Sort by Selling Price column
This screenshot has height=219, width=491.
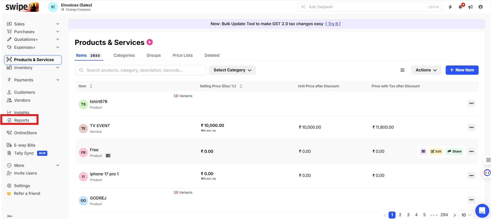click(x=241, y=86)
